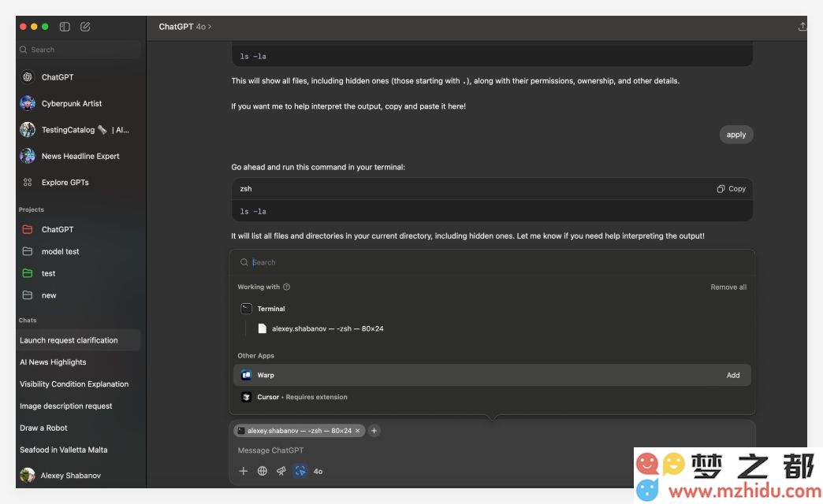Click the Warp app icon

click(x=246, y=375)
